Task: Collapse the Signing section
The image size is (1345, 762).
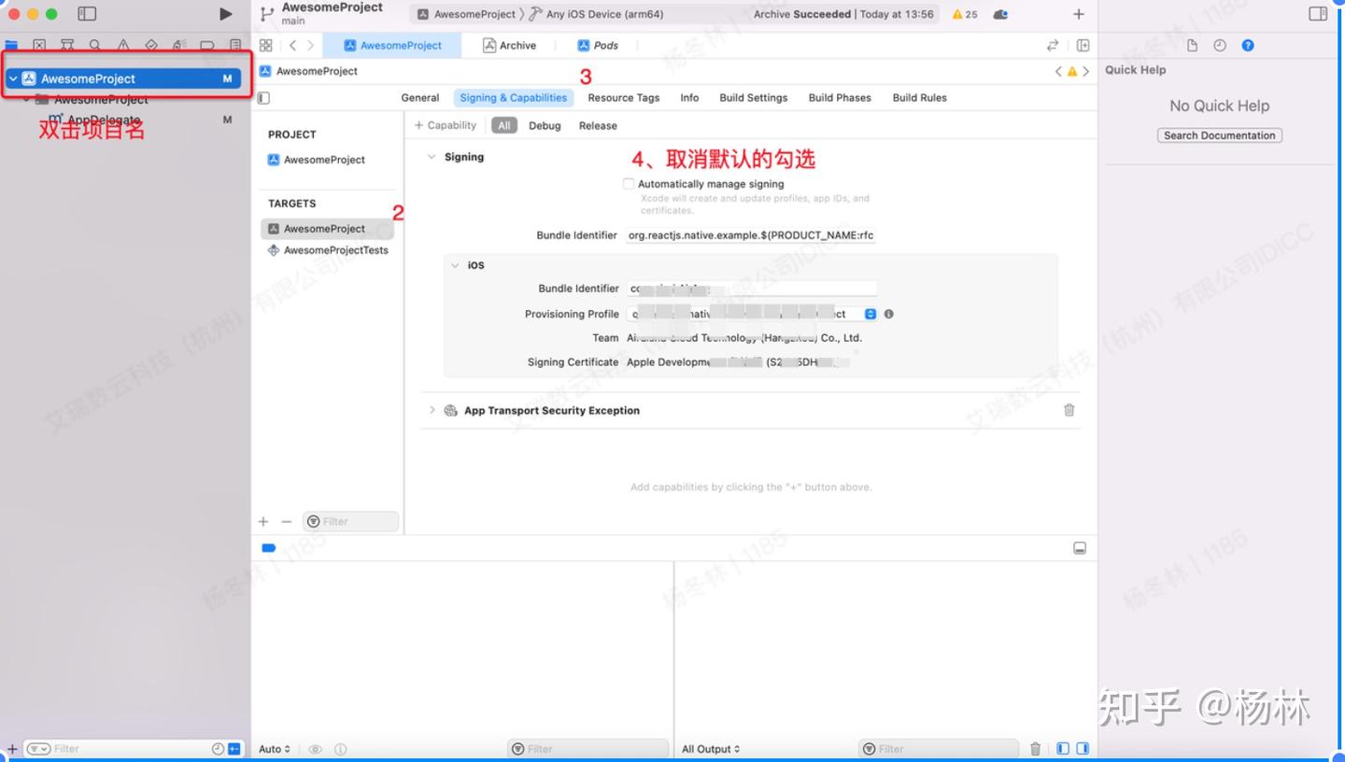Action: click(432, 157)
